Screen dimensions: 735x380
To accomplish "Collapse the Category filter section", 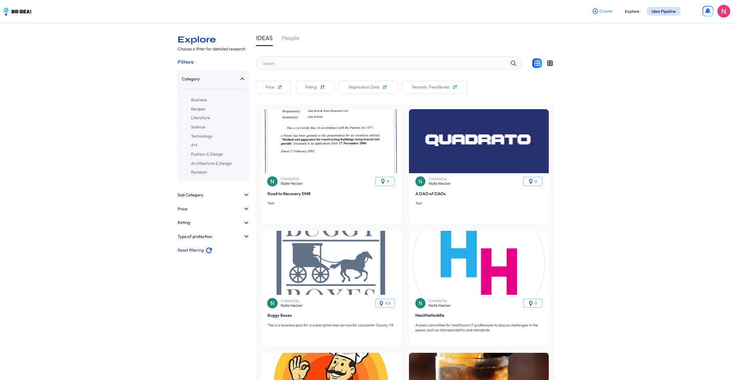I will point(242,79).
